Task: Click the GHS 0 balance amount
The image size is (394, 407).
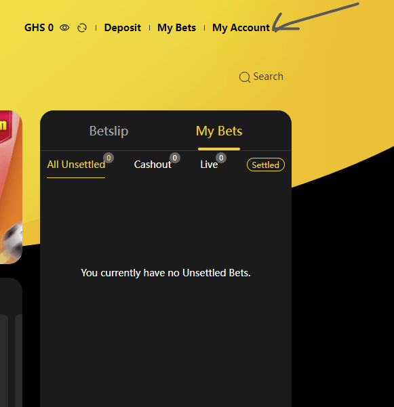Action: tap(39, 28)
